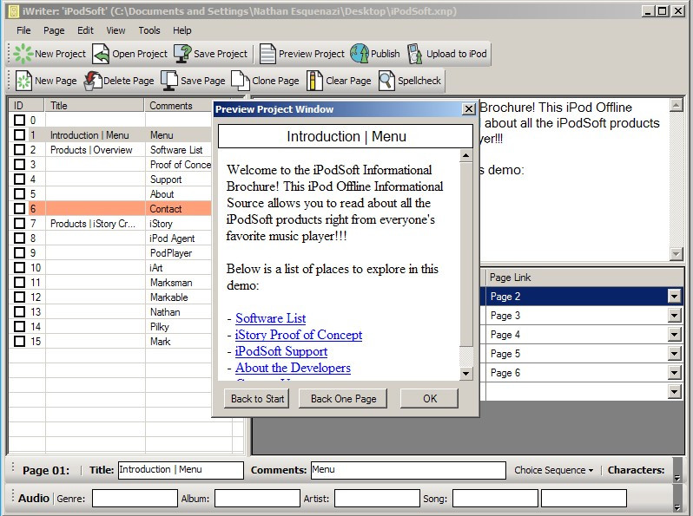This screenshot has height=516, width=693.
Task: Check the box for About page 5
Action: click(19, 193)
